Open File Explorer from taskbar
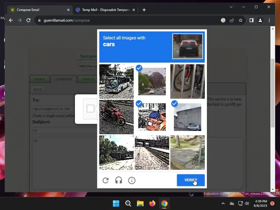 (x=140, y=203)
